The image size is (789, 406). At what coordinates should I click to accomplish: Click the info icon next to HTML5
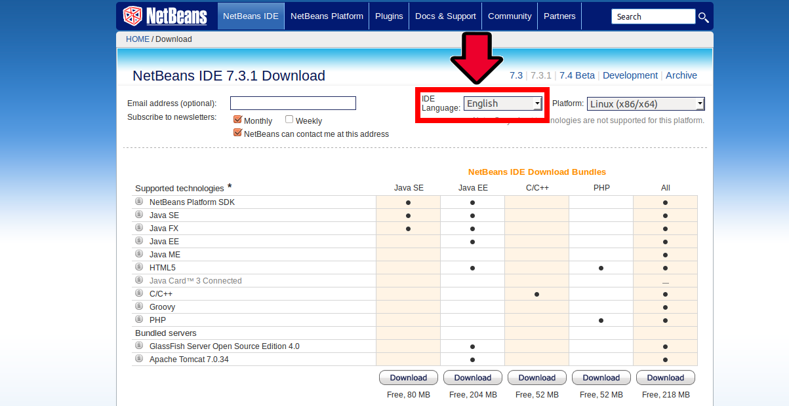[138, 267]
